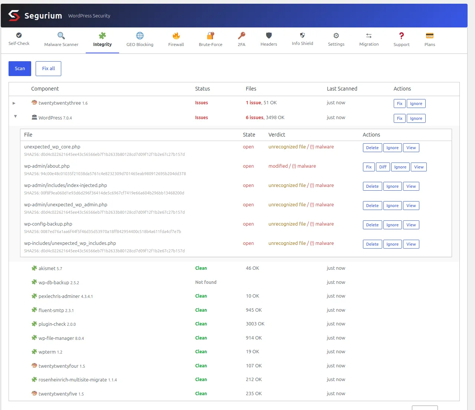Viewport: 475px width, 410px height.
Task: Click wpterm plugin puzzle icon
Action: pyautogui.click(x=34, y=351)
